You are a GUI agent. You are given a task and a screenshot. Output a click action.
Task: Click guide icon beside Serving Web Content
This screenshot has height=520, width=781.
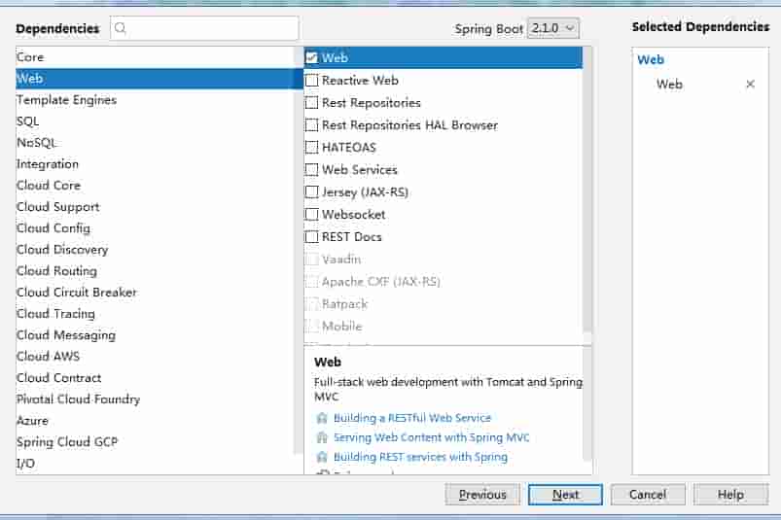[322, 437]
